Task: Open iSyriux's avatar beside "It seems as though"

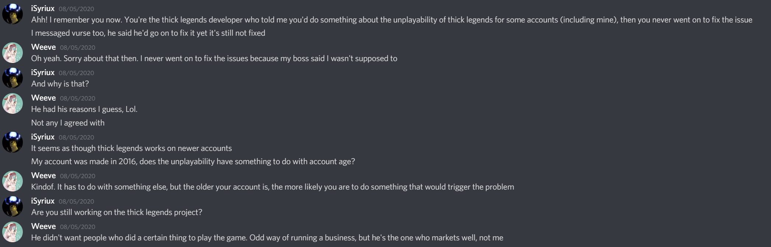Action: (13, 142)
